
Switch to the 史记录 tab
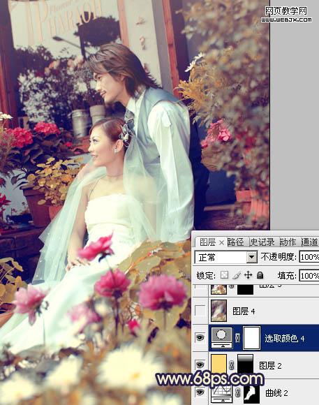coord(262,242)
